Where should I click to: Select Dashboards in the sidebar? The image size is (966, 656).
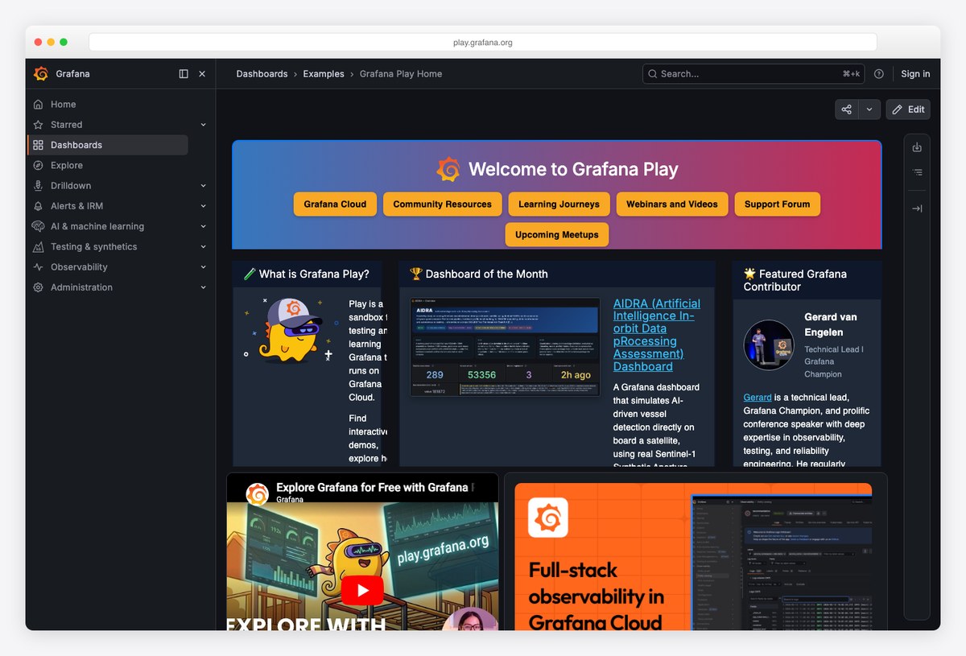[x=108, y=145]
